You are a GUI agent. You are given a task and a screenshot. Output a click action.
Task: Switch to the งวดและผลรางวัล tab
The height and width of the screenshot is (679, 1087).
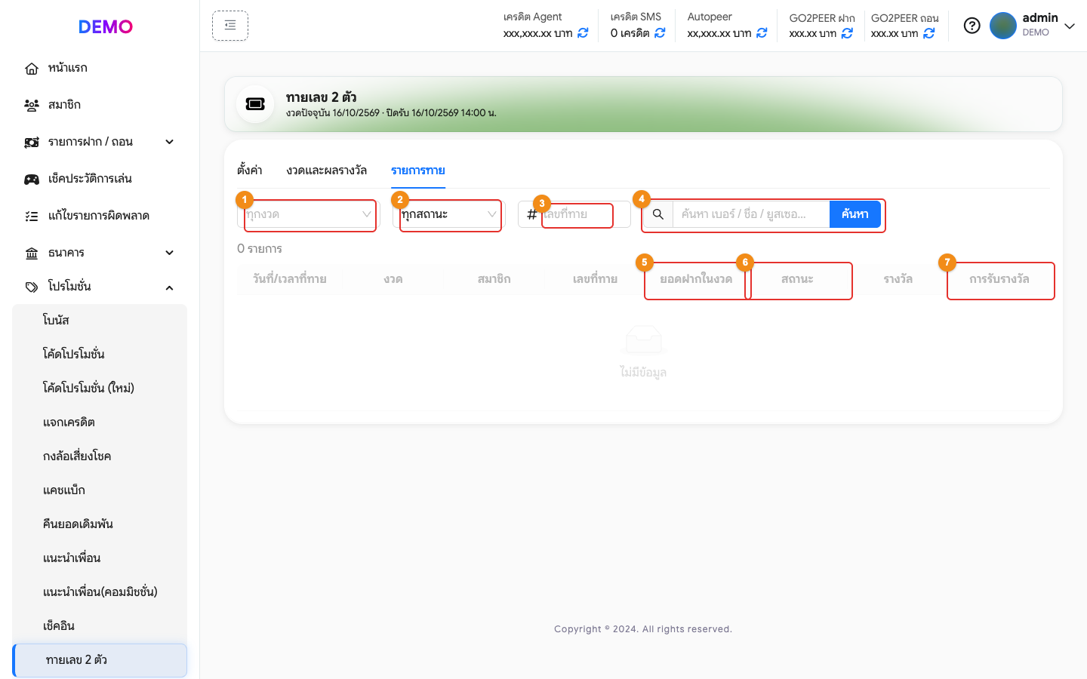click(x=327, y=171)
